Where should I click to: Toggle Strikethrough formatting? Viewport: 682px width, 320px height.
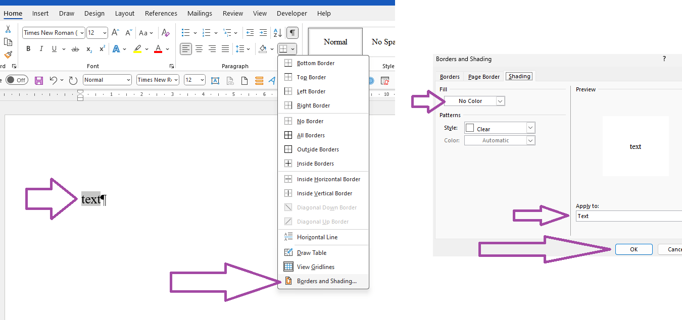tap(75, 49)
